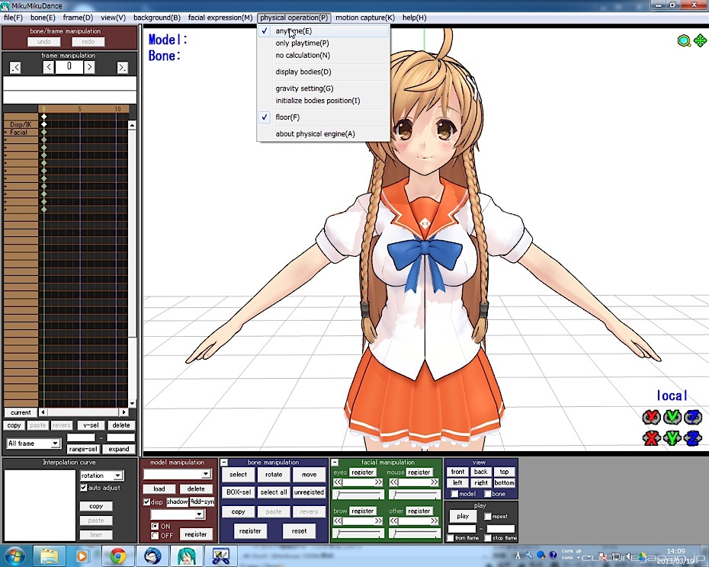Click the frame number input field

(69, 67)
